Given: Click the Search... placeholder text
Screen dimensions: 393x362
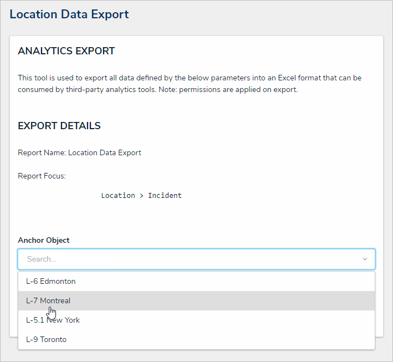Looking at the screenshot, I should pyautogui.click(x=42, y=259).
